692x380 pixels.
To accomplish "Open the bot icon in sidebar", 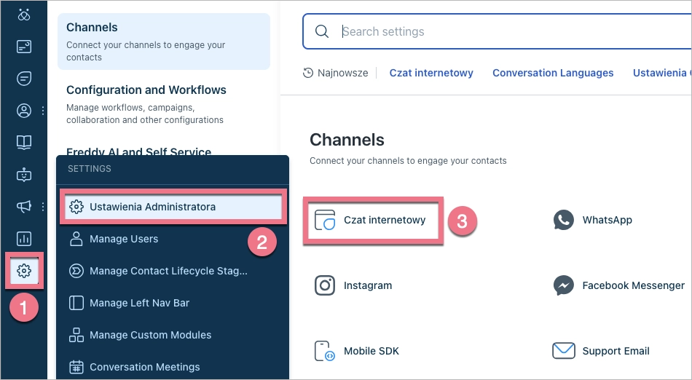I will click(x=24, y=175).
